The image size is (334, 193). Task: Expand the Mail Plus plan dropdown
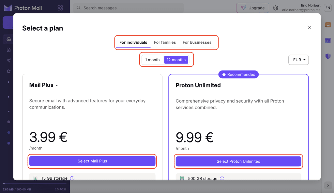click(57, 85)
